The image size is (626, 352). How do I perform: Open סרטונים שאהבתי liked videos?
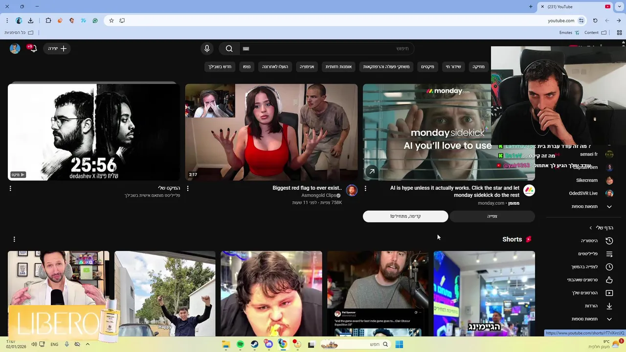[x=590, y=280]
